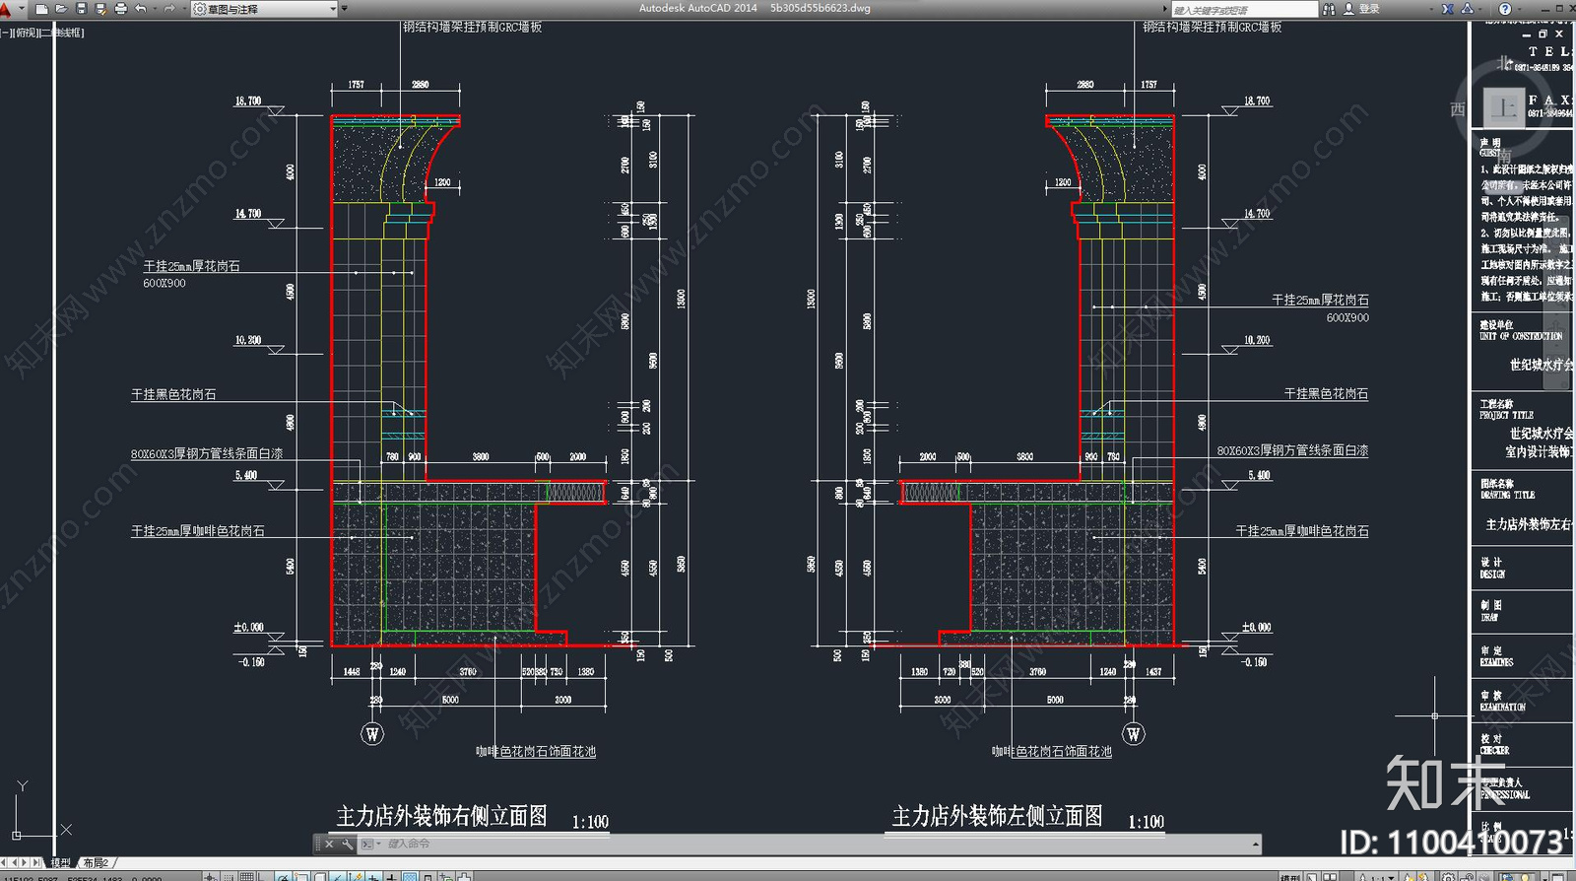Screen dimensions: 1576x881
Task: Click the drawing title 主力店外装饰左侧立面图
Action: point(997,816)
